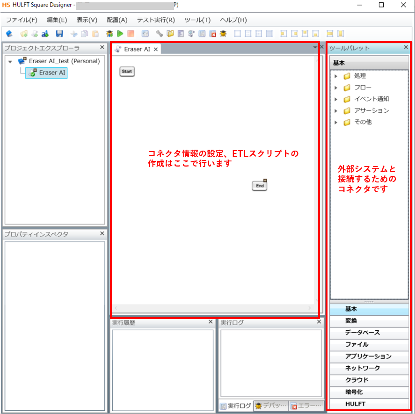Viewport: 415px width, 414px height.
Task: Click the new folder icon with plus
Action: tap(24, 34)
